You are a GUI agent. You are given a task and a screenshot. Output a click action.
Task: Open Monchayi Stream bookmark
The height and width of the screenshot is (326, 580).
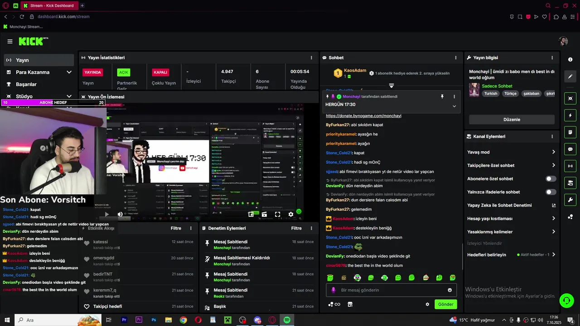pos(23,27)
